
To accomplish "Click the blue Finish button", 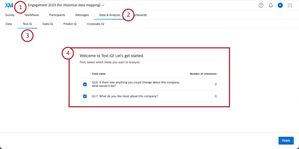I will (286, 141).
